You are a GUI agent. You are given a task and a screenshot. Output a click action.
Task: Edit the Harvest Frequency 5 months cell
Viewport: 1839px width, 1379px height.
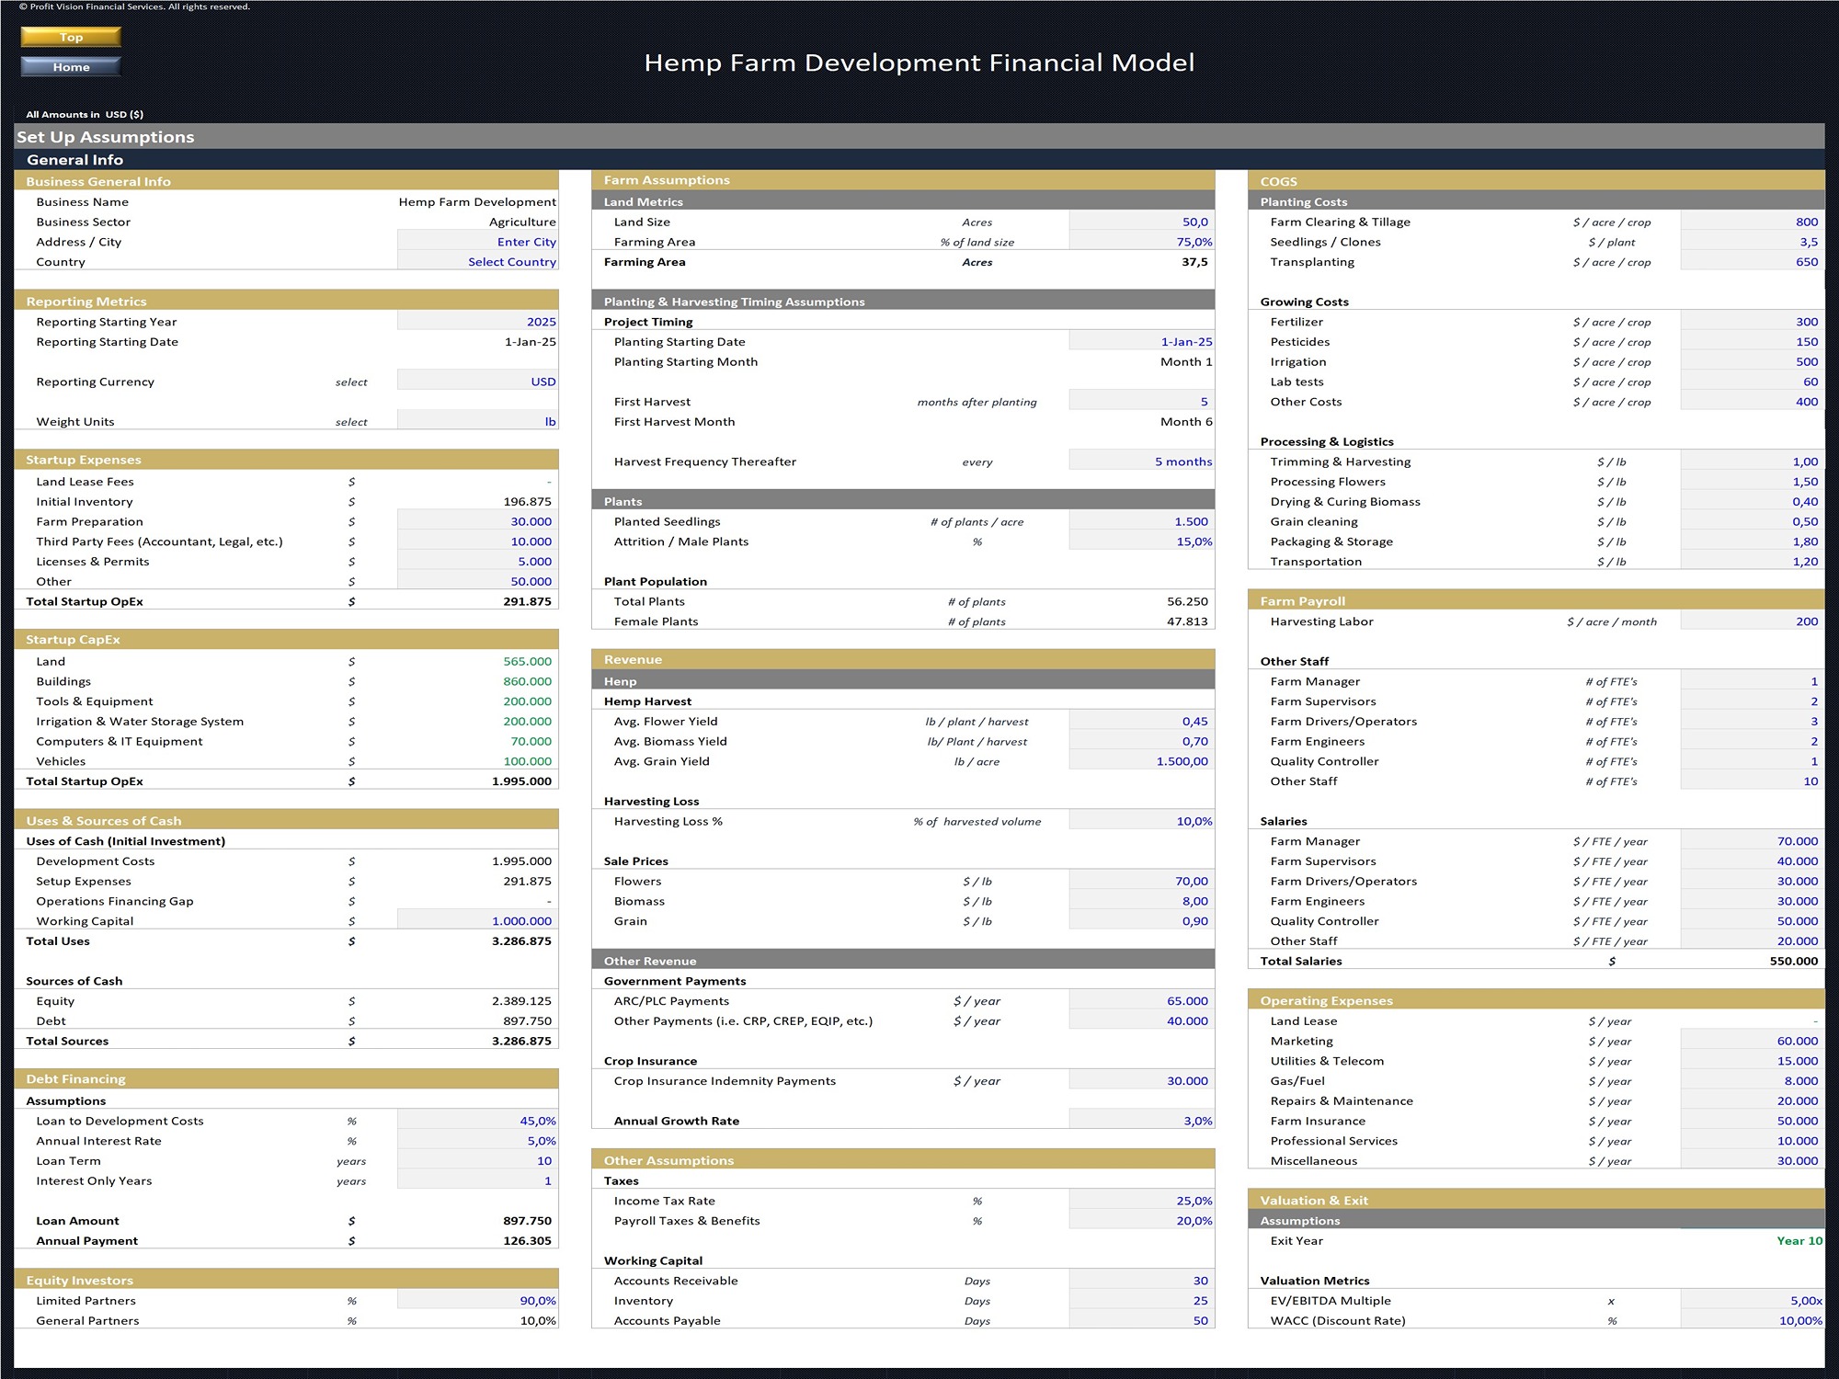[1141, 462]
